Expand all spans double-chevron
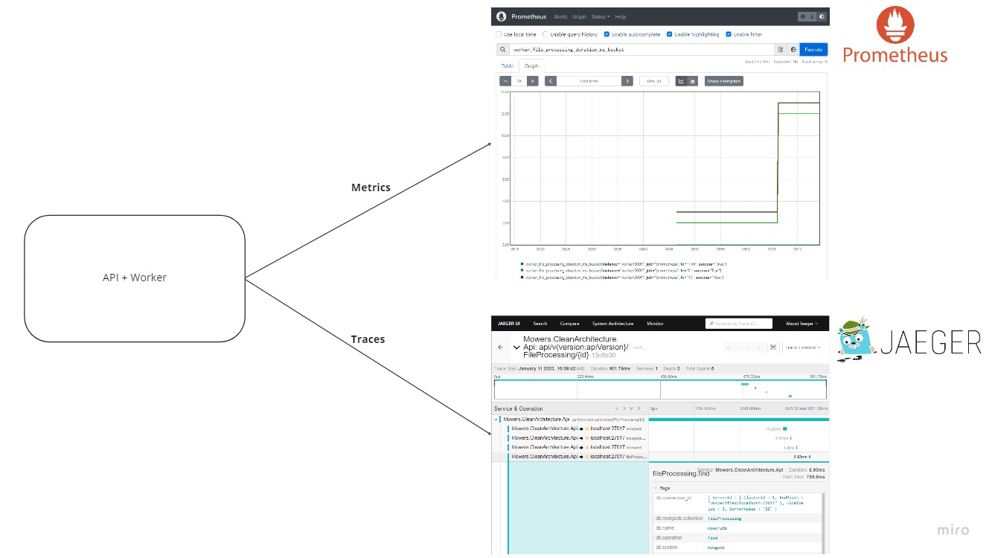Screen dimensions: 992x558 click(630, 408)
